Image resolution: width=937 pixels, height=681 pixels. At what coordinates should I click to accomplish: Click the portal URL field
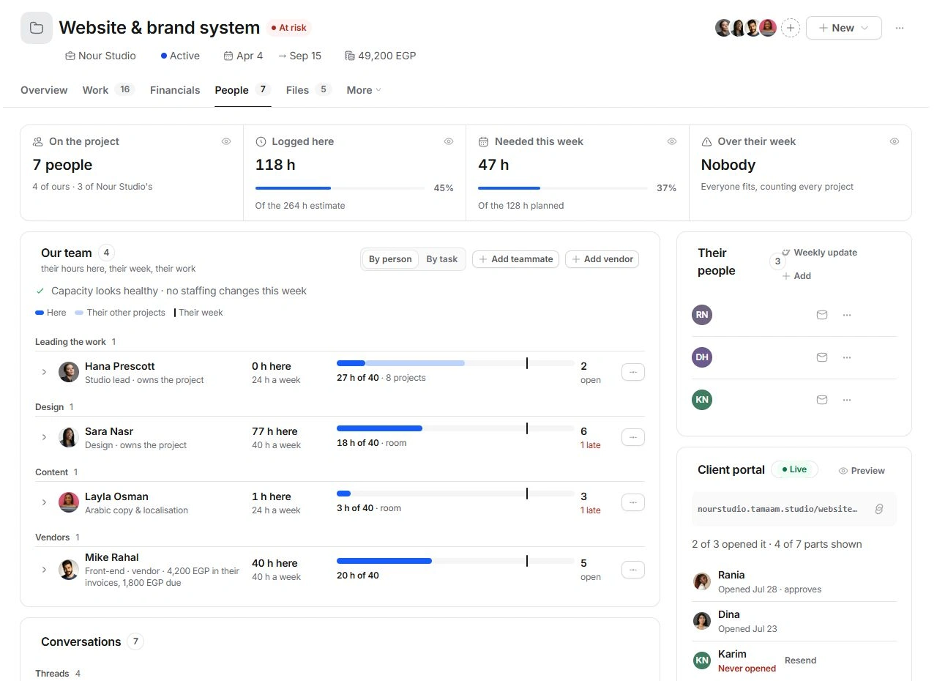tap(794, 509)
